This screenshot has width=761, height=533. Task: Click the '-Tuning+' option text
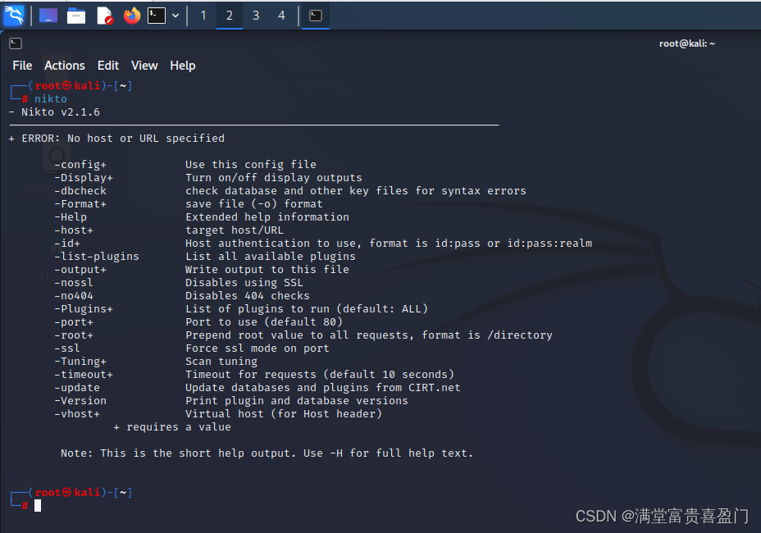80,361
